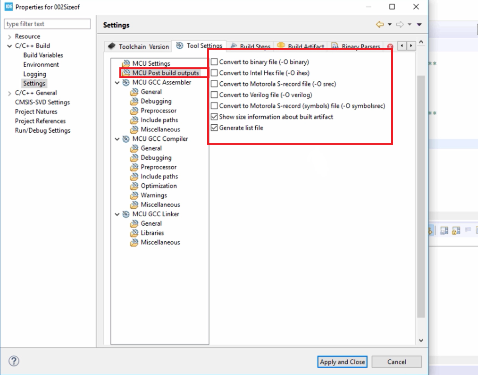
Task: Select Logging in sidebar
Action: (35, 74)
